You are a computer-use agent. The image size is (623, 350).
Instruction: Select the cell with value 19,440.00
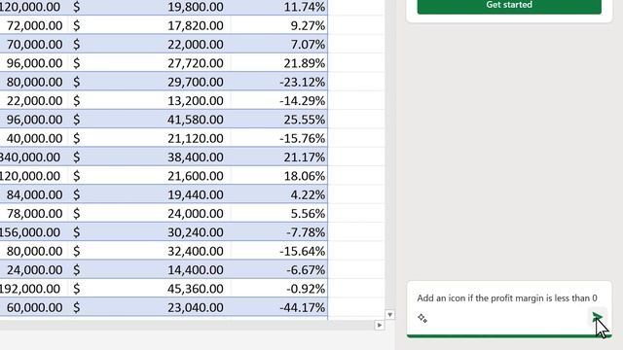[149, 194]
